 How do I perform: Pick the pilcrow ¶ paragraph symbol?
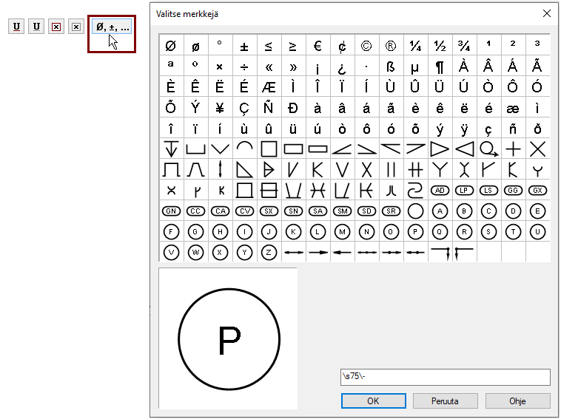pyautogui.click(x=440, y=67)
